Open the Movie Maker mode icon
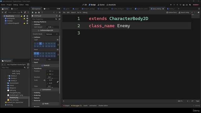Screen dimensions: 201x113 (x=190, y=5)
